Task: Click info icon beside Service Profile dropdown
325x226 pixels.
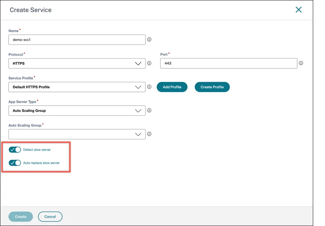Action: pos(149,87)
